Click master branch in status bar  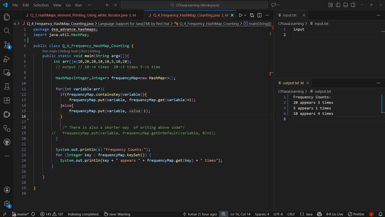(x=21, y=214)
